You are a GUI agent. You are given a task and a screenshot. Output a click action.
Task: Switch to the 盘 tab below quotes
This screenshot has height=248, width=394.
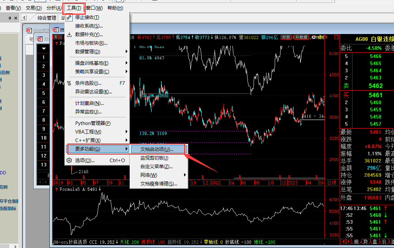point(375,242)
